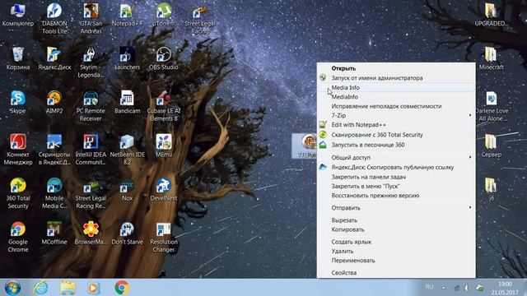This screenshot has width=527, height=296.
Task: Open the Компьютер desktop icon
Action: click(18, 15)
